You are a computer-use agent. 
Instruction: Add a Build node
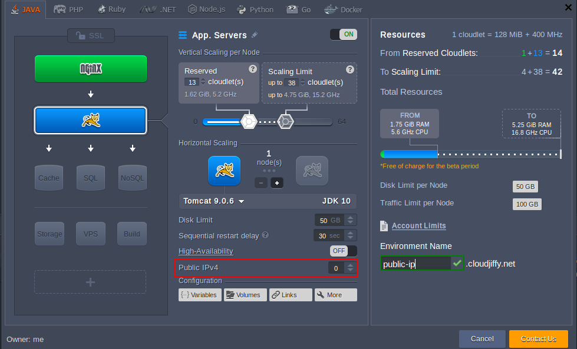(x=132, y=234)
